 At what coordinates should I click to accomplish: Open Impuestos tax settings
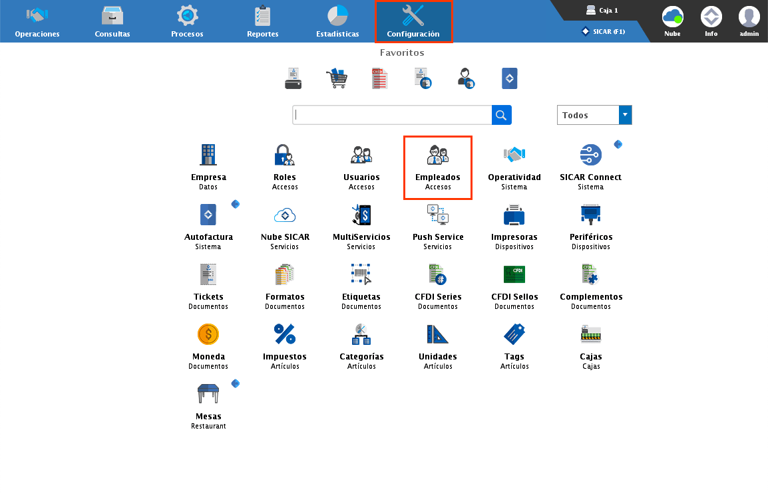pyautogui.click(x=285, y=341)
